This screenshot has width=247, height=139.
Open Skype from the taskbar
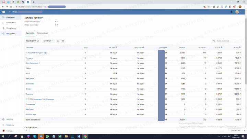[35, 137]
